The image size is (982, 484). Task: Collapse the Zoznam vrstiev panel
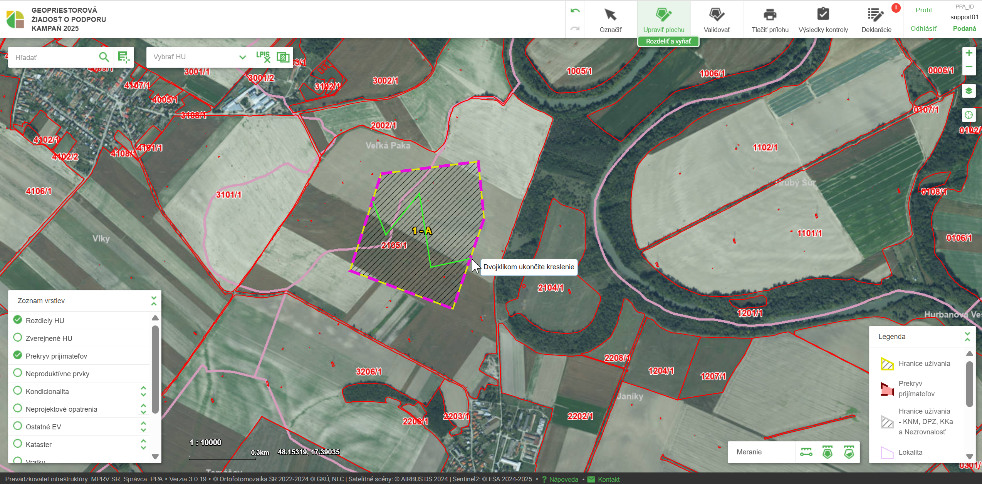tap(154, 301)
